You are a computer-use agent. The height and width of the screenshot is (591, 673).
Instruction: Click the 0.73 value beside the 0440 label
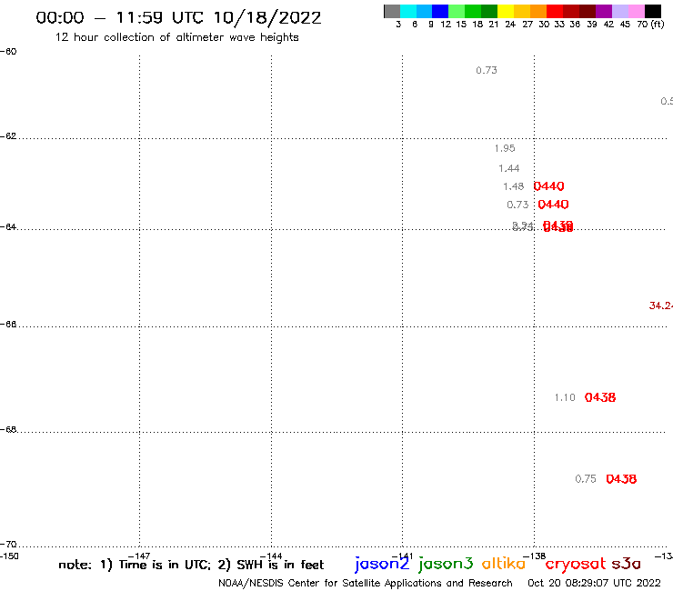point(517,205)
